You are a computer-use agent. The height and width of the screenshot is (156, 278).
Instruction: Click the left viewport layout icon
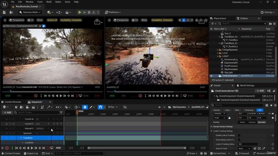97,22
